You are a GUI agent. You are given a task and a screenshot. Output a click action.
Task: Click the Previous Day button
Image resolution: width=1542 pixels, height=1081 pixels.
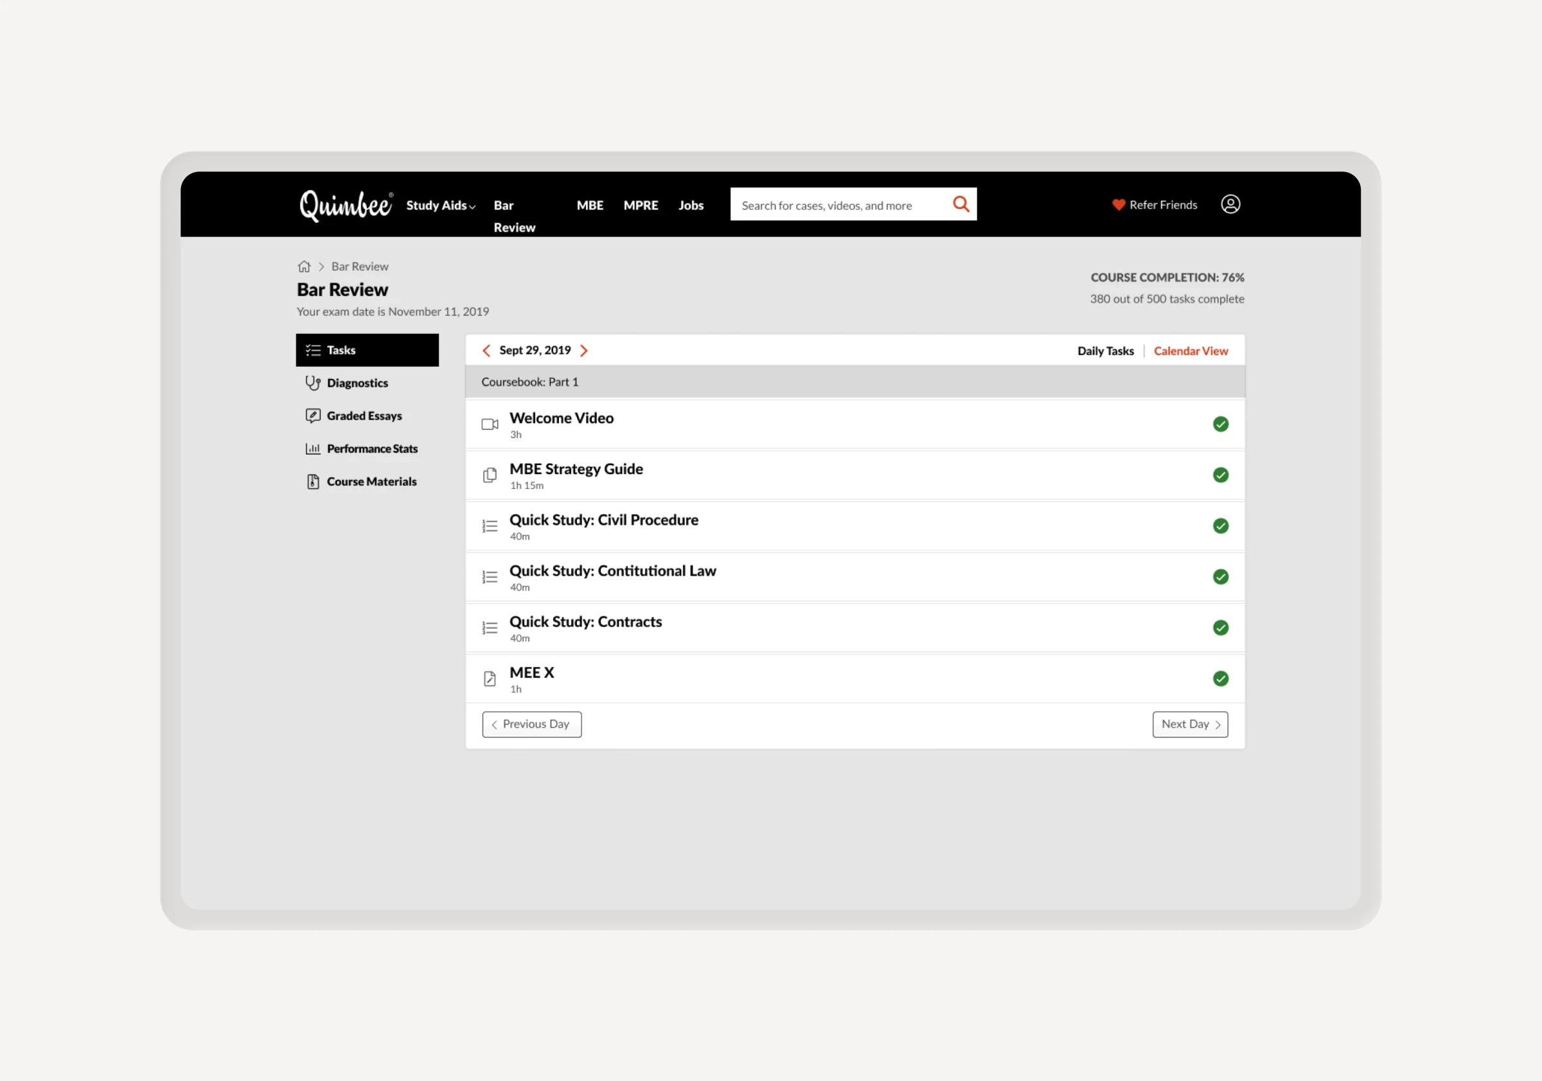pyautogui.click(x=531, y=725)
